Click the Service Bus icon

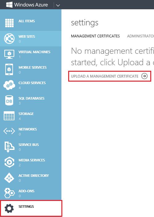9,147
